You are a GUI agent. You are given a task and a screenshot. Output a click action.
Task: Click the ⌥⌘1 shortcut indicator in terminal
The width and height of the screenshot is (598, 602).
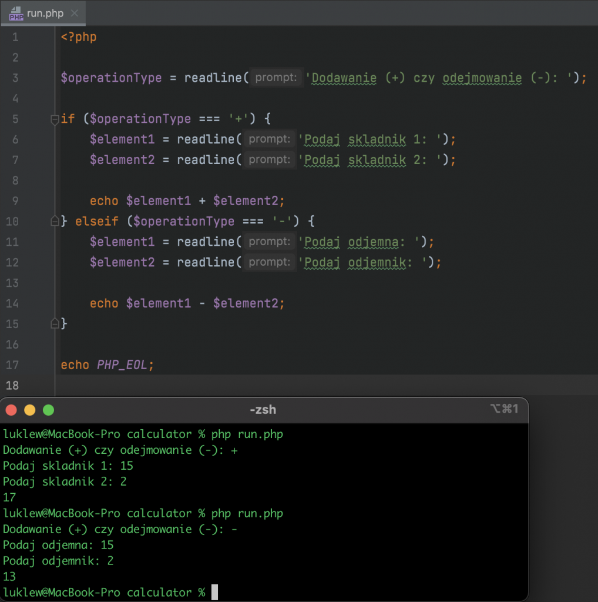[x=504, y=409]
